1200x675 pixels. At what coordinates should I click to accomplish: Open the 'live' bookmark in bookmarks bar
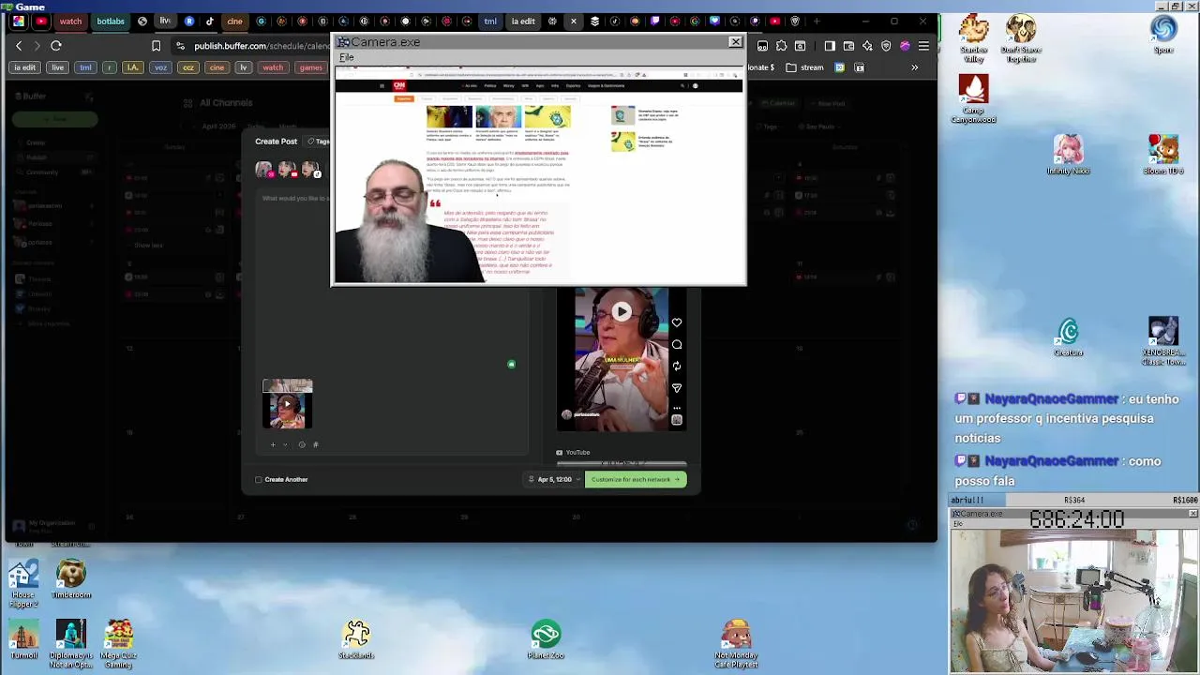pyautogui.click(x=58, y=67)
